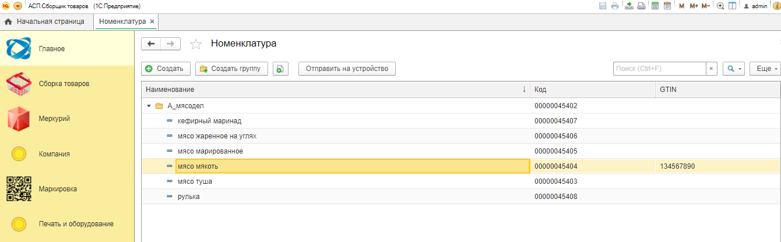Click the get link icon with green arrow
The height and width of the screenshot is (242, 781).
coord(629,6)
